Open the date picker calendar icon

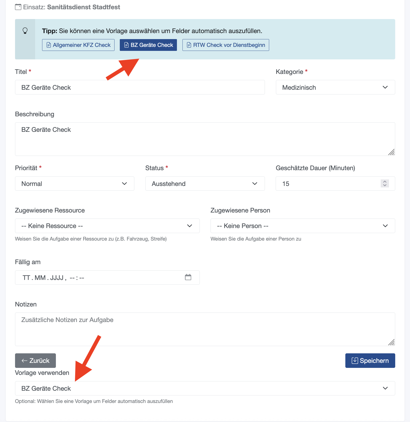coord(188,277)
